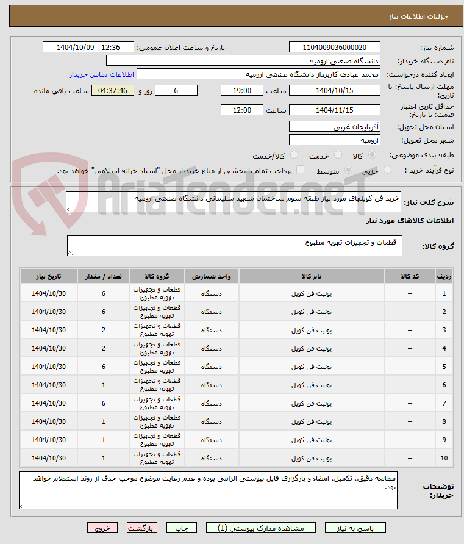This screenshot has width=464, height=544.
Task: Click the quantity cell of row 6
Action: pos(103,385)
